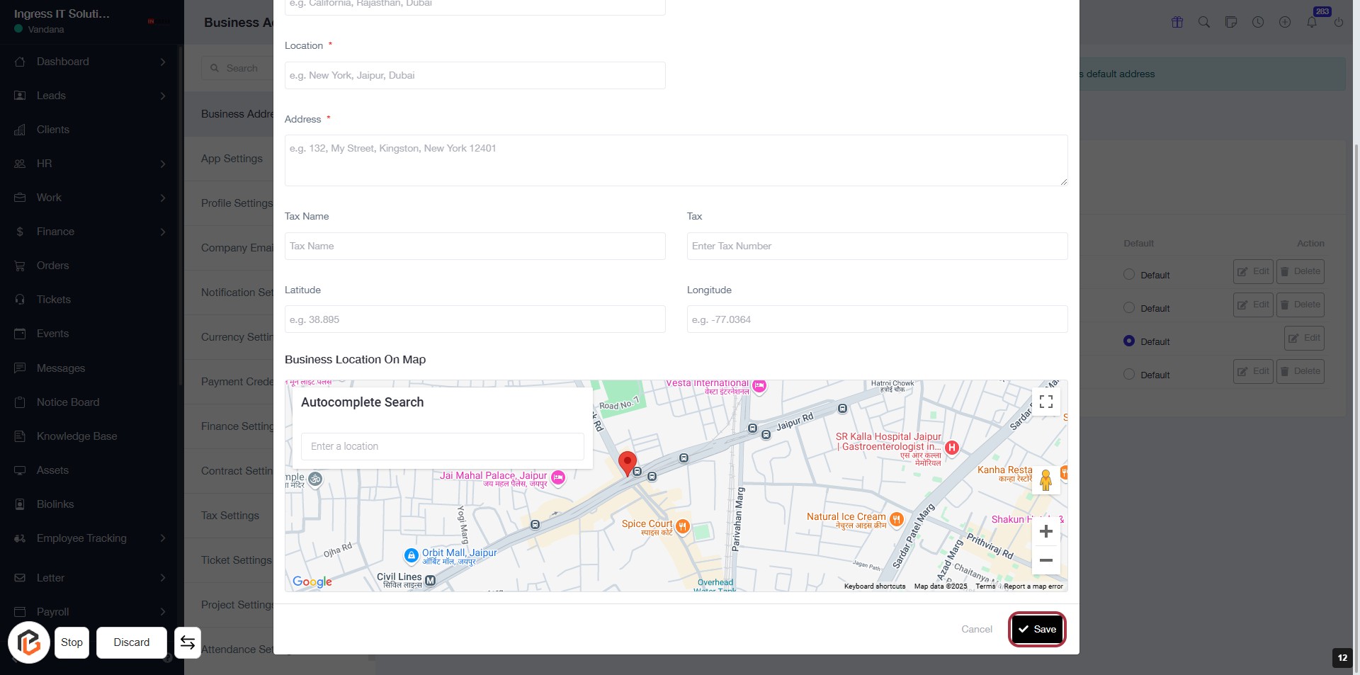Select the second Default radio button

[x=1129, y=308]
